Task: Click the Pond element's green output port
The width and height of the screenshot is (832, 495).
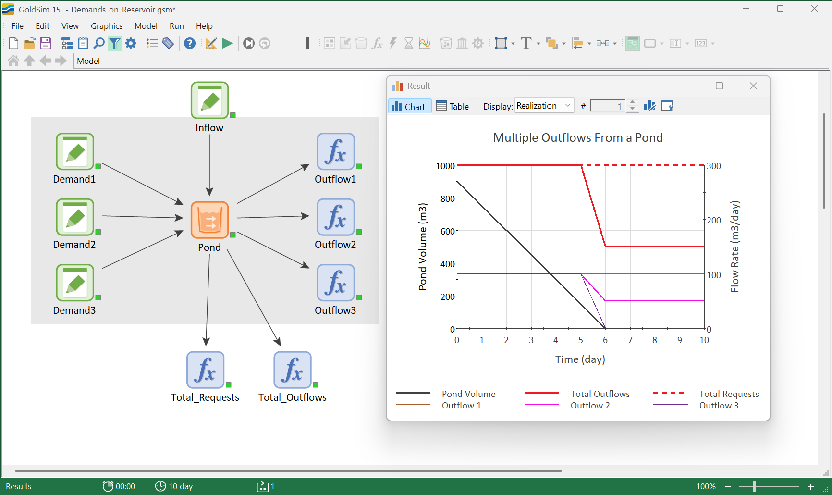Action: pyautogui.click(x=233, y=235)
